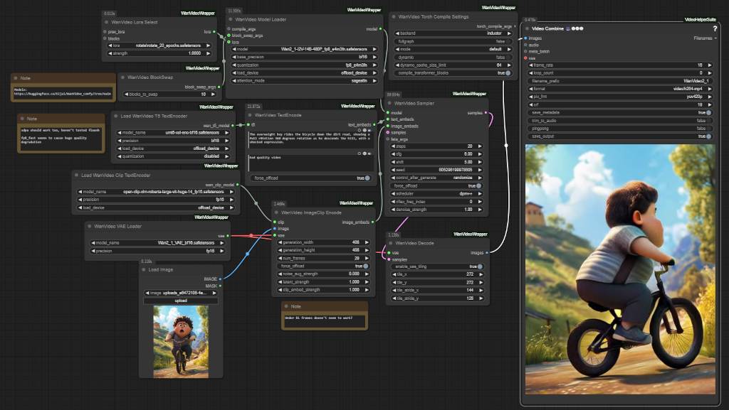
Task: Click the uploaded boy-on-bicycle thumbnail in Load Image
Action: tap(181, 341)
